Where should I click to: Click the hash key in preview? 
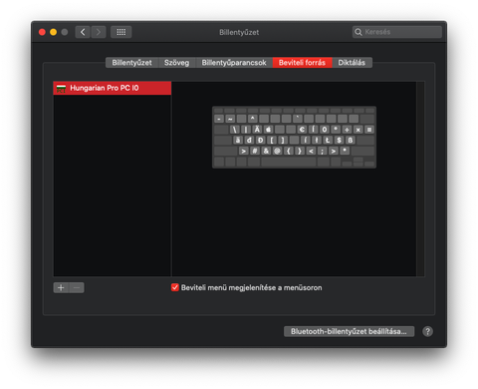[x=255, y=151]
